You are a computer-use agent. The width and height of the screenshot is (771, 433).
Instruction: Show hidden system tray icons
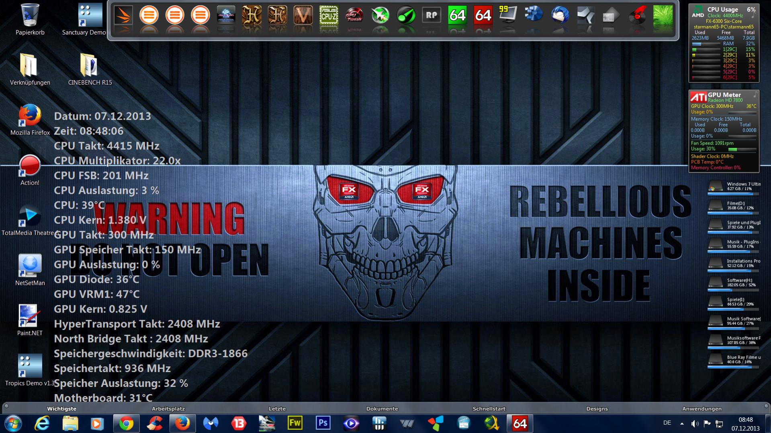coord(682,423)
